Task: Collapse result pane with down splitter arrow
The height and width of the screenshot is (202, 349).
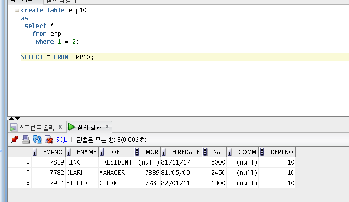Action: [18, 118]
